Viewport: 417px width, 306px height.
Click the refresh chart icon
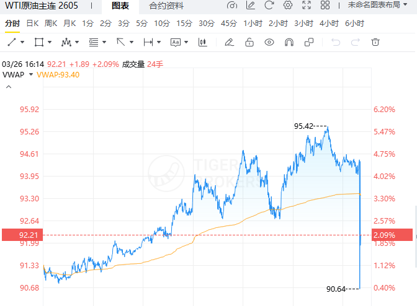(x=269, y=6)
